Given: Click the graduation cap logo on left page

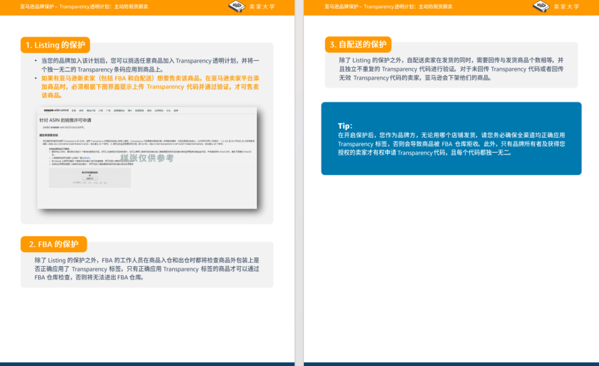Looking at the screenshot, I should (x=237, y=7).
